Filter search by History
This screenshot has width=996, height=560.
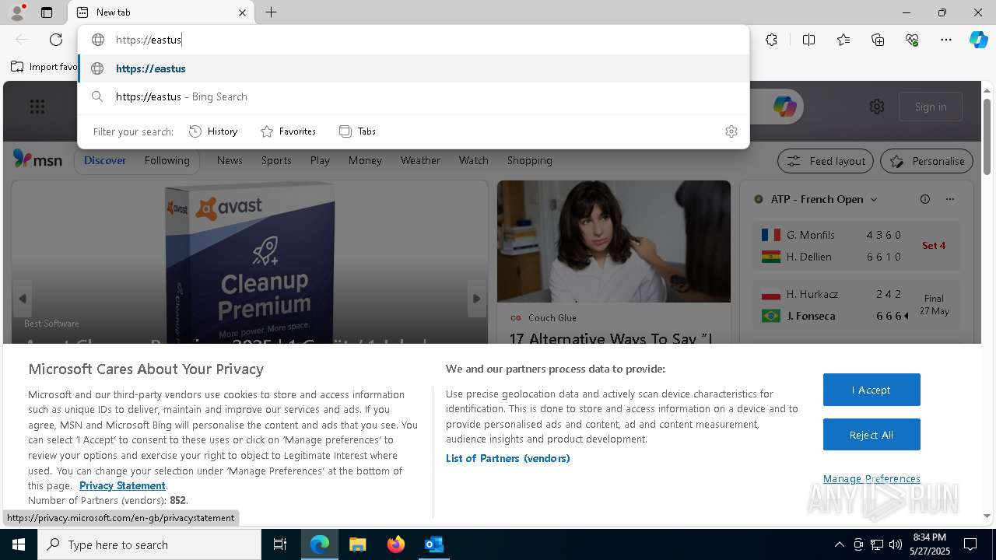click(213, 131)
